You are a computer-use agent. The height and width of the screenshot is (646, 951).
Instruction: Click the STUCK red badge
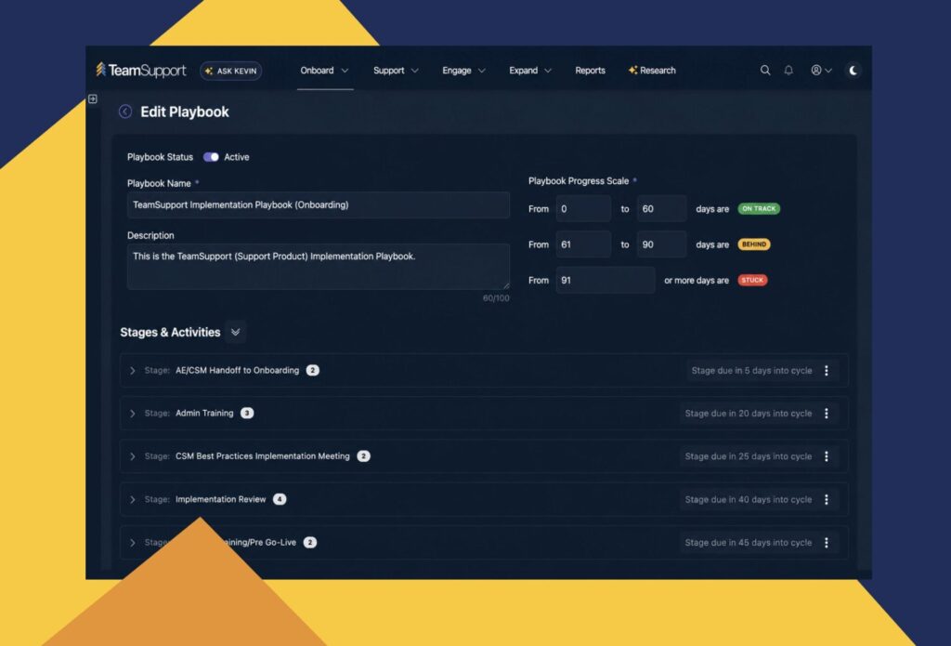tap(752, 281)
